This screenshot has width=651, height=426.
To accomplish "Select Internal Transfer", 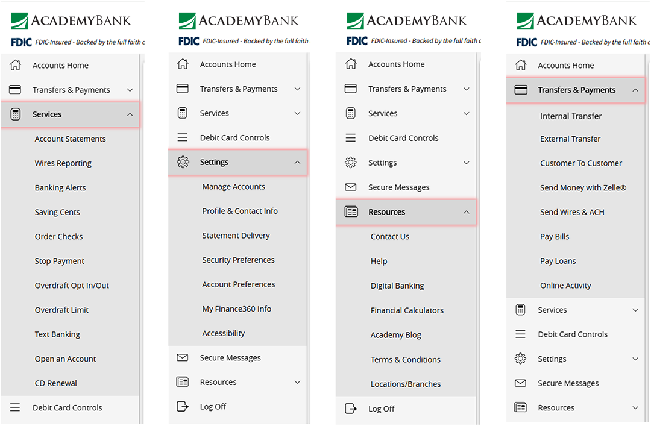I will (x=570, y=116).
